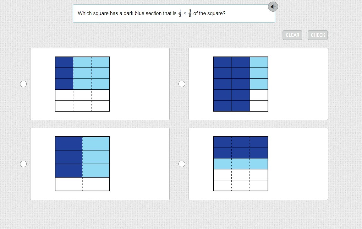Viewport: 362px width, 229px height.
Task: Click white rows of the two-dark-row square
Action: click(241, 180)
